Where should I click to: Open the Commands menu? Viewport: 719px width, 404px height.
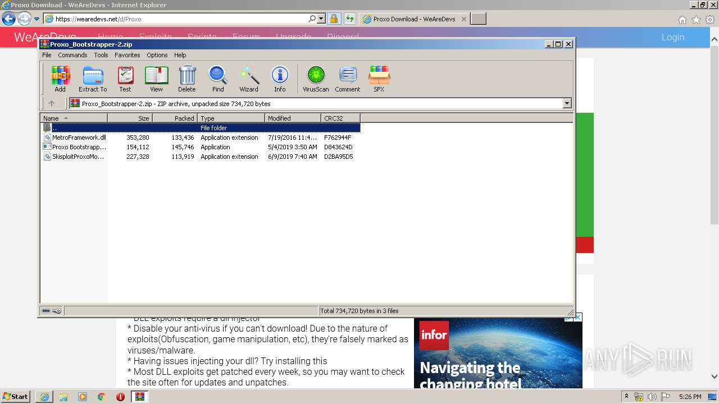coord(72,55)
